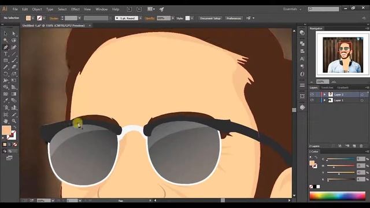This screenshot has height=208, width=370.
Task: Click the color spectrum bar in Color panel
Action: [x=338, y=196]
